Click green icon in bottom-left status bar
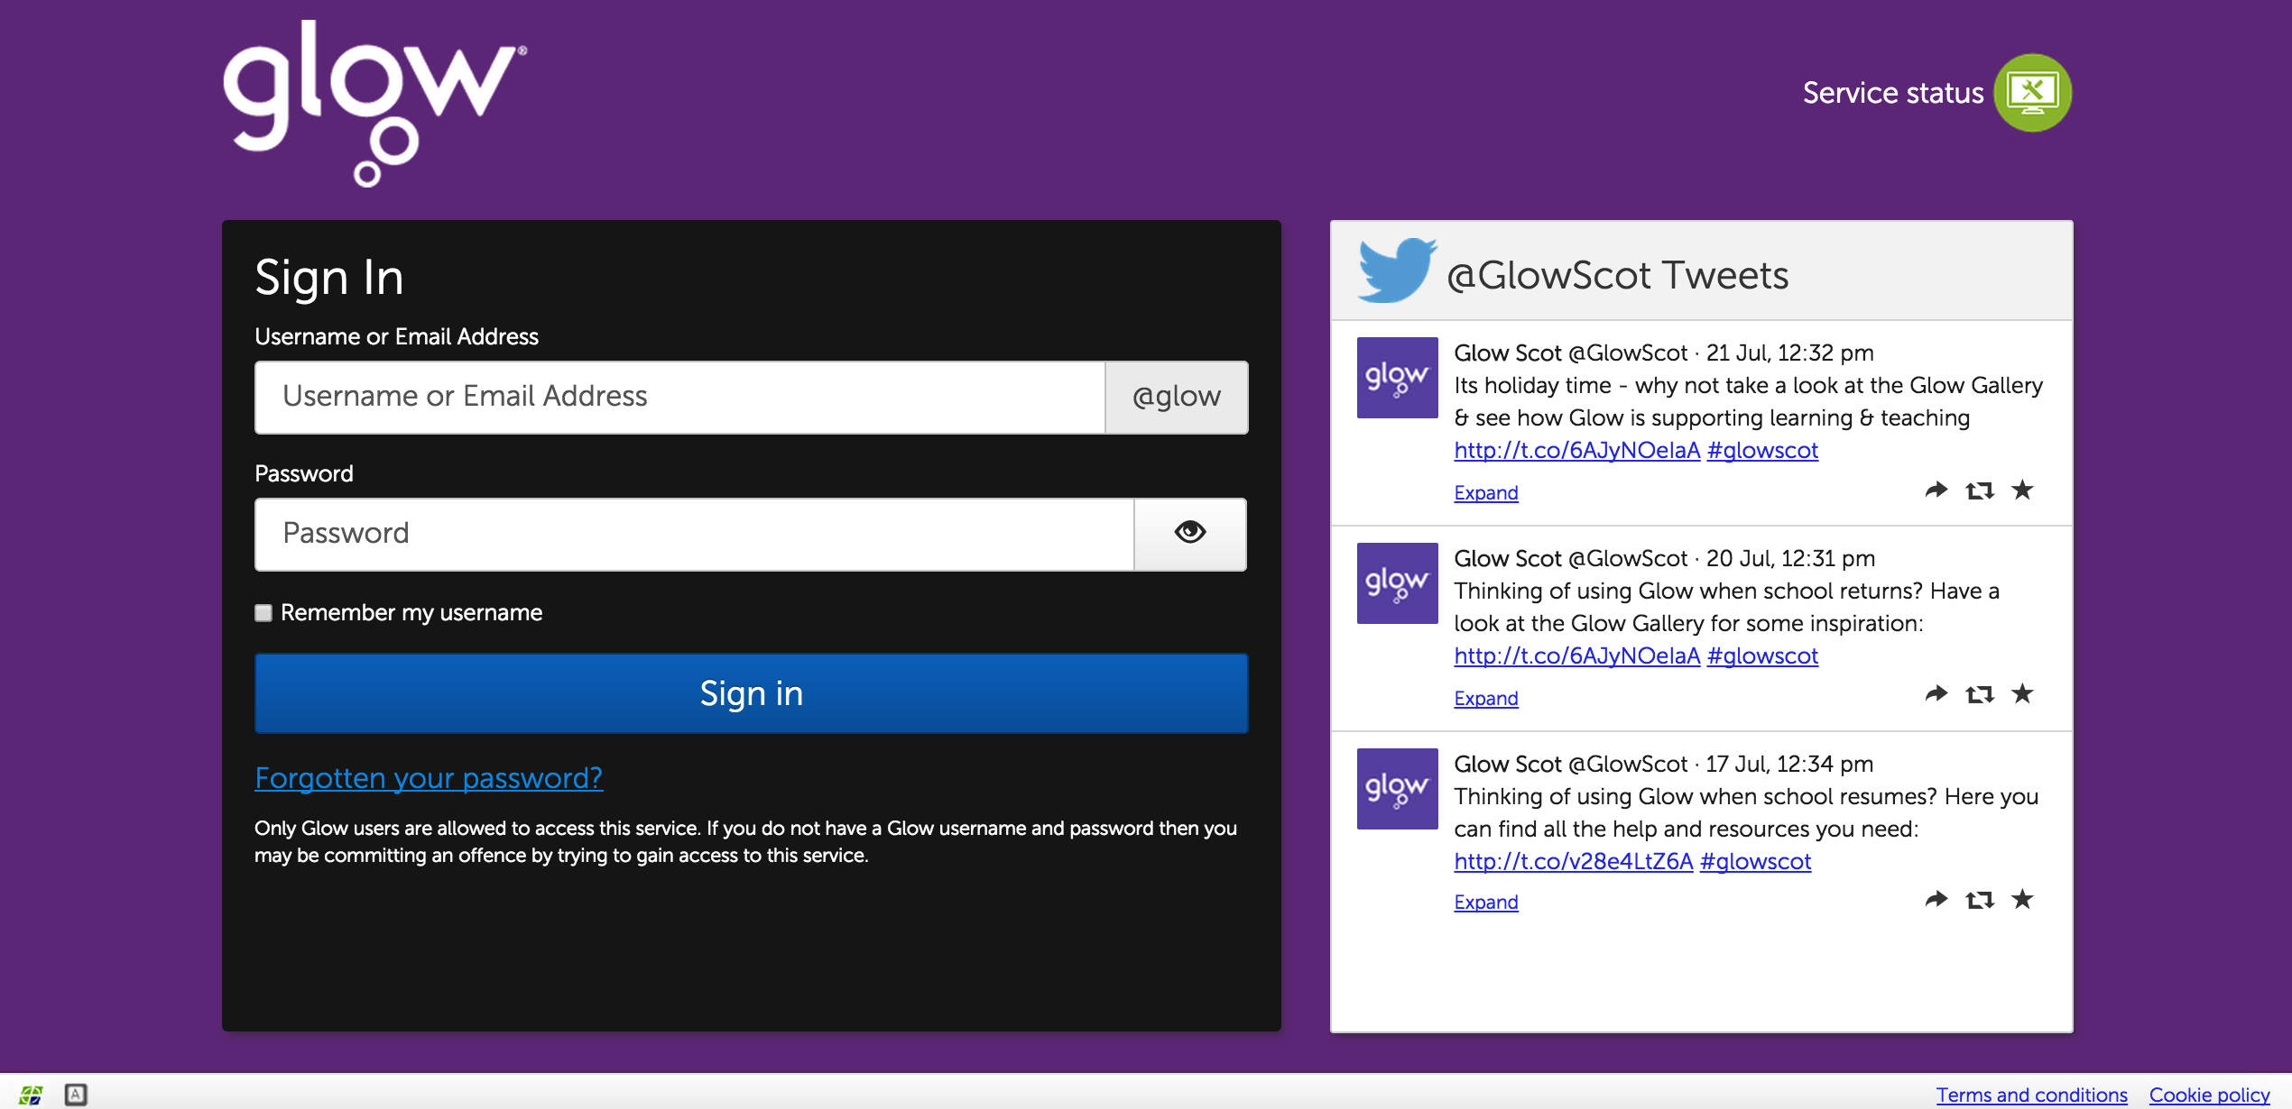 pyautogui.click(x=31, y=1095)
